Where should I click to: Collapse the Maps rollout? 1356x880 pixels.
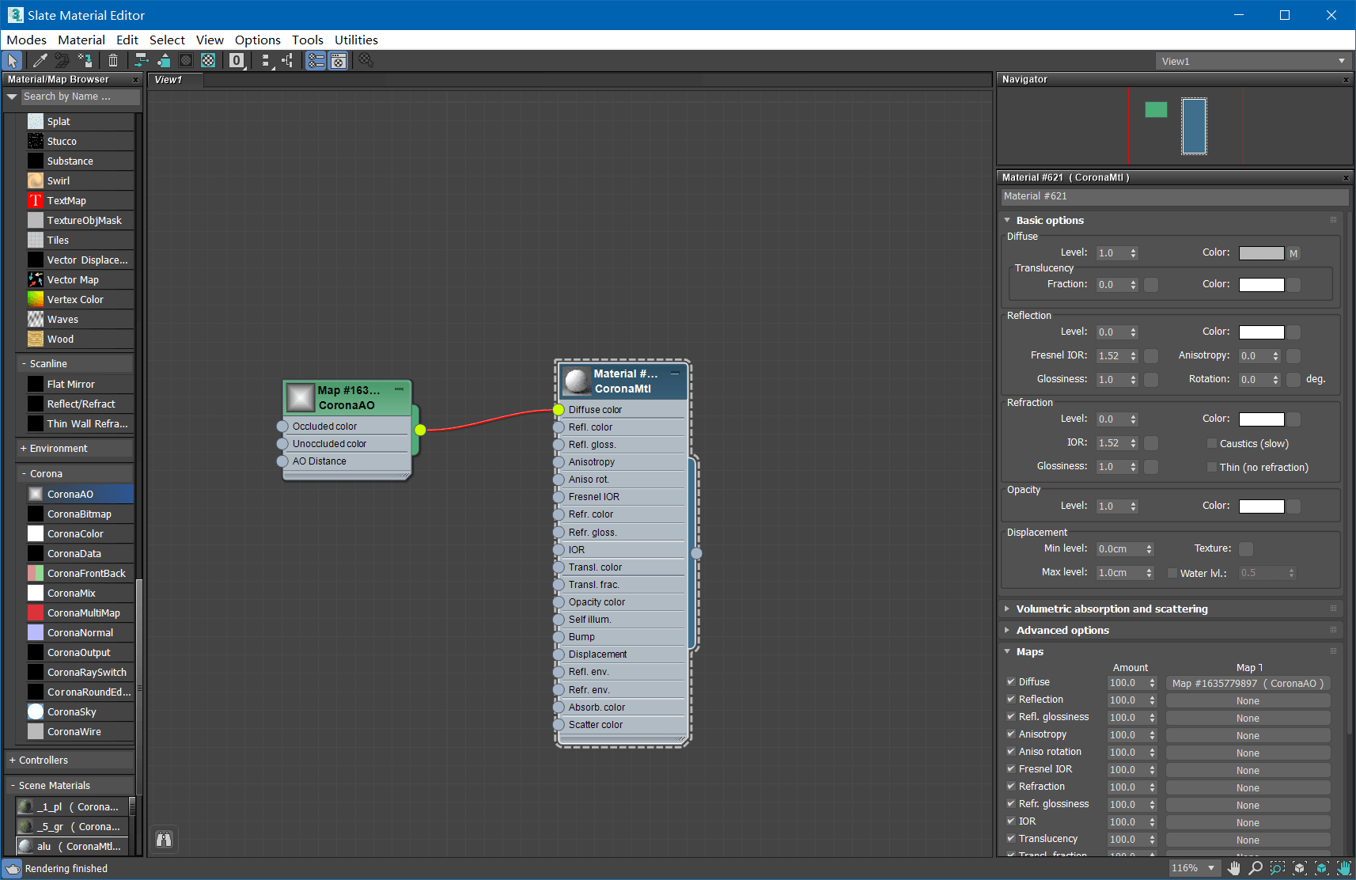tap(1007, 651)
